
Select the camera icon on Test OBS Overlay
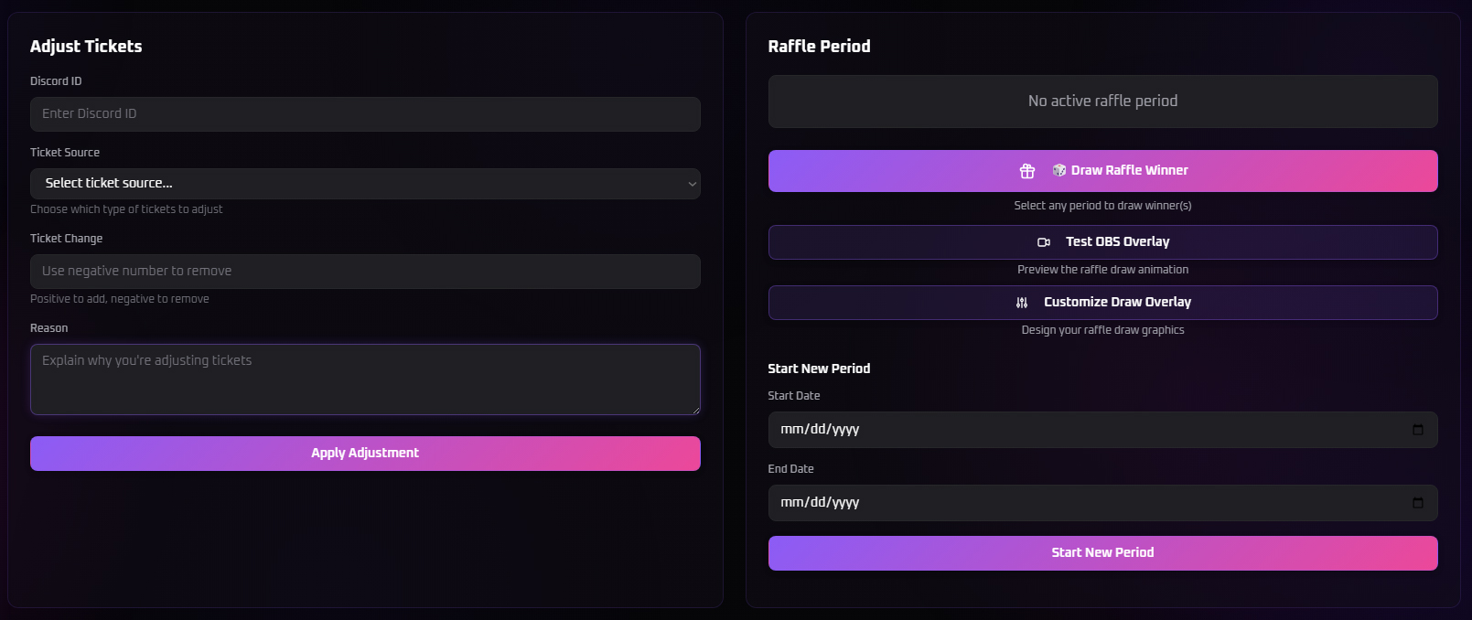(1044, 241)
